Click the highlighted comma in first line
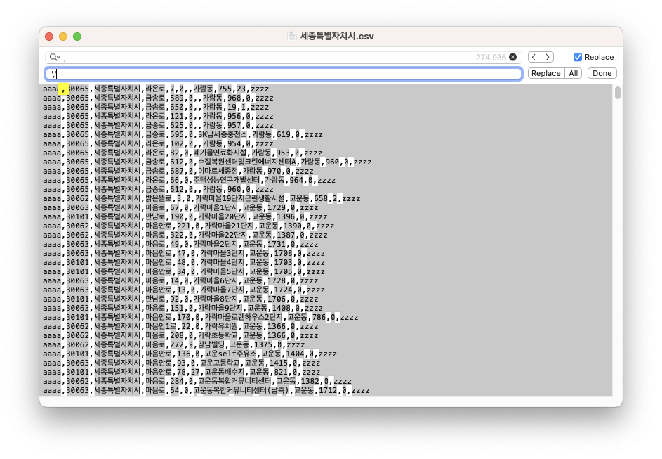The image size is (662, 459). pos(63,89)
